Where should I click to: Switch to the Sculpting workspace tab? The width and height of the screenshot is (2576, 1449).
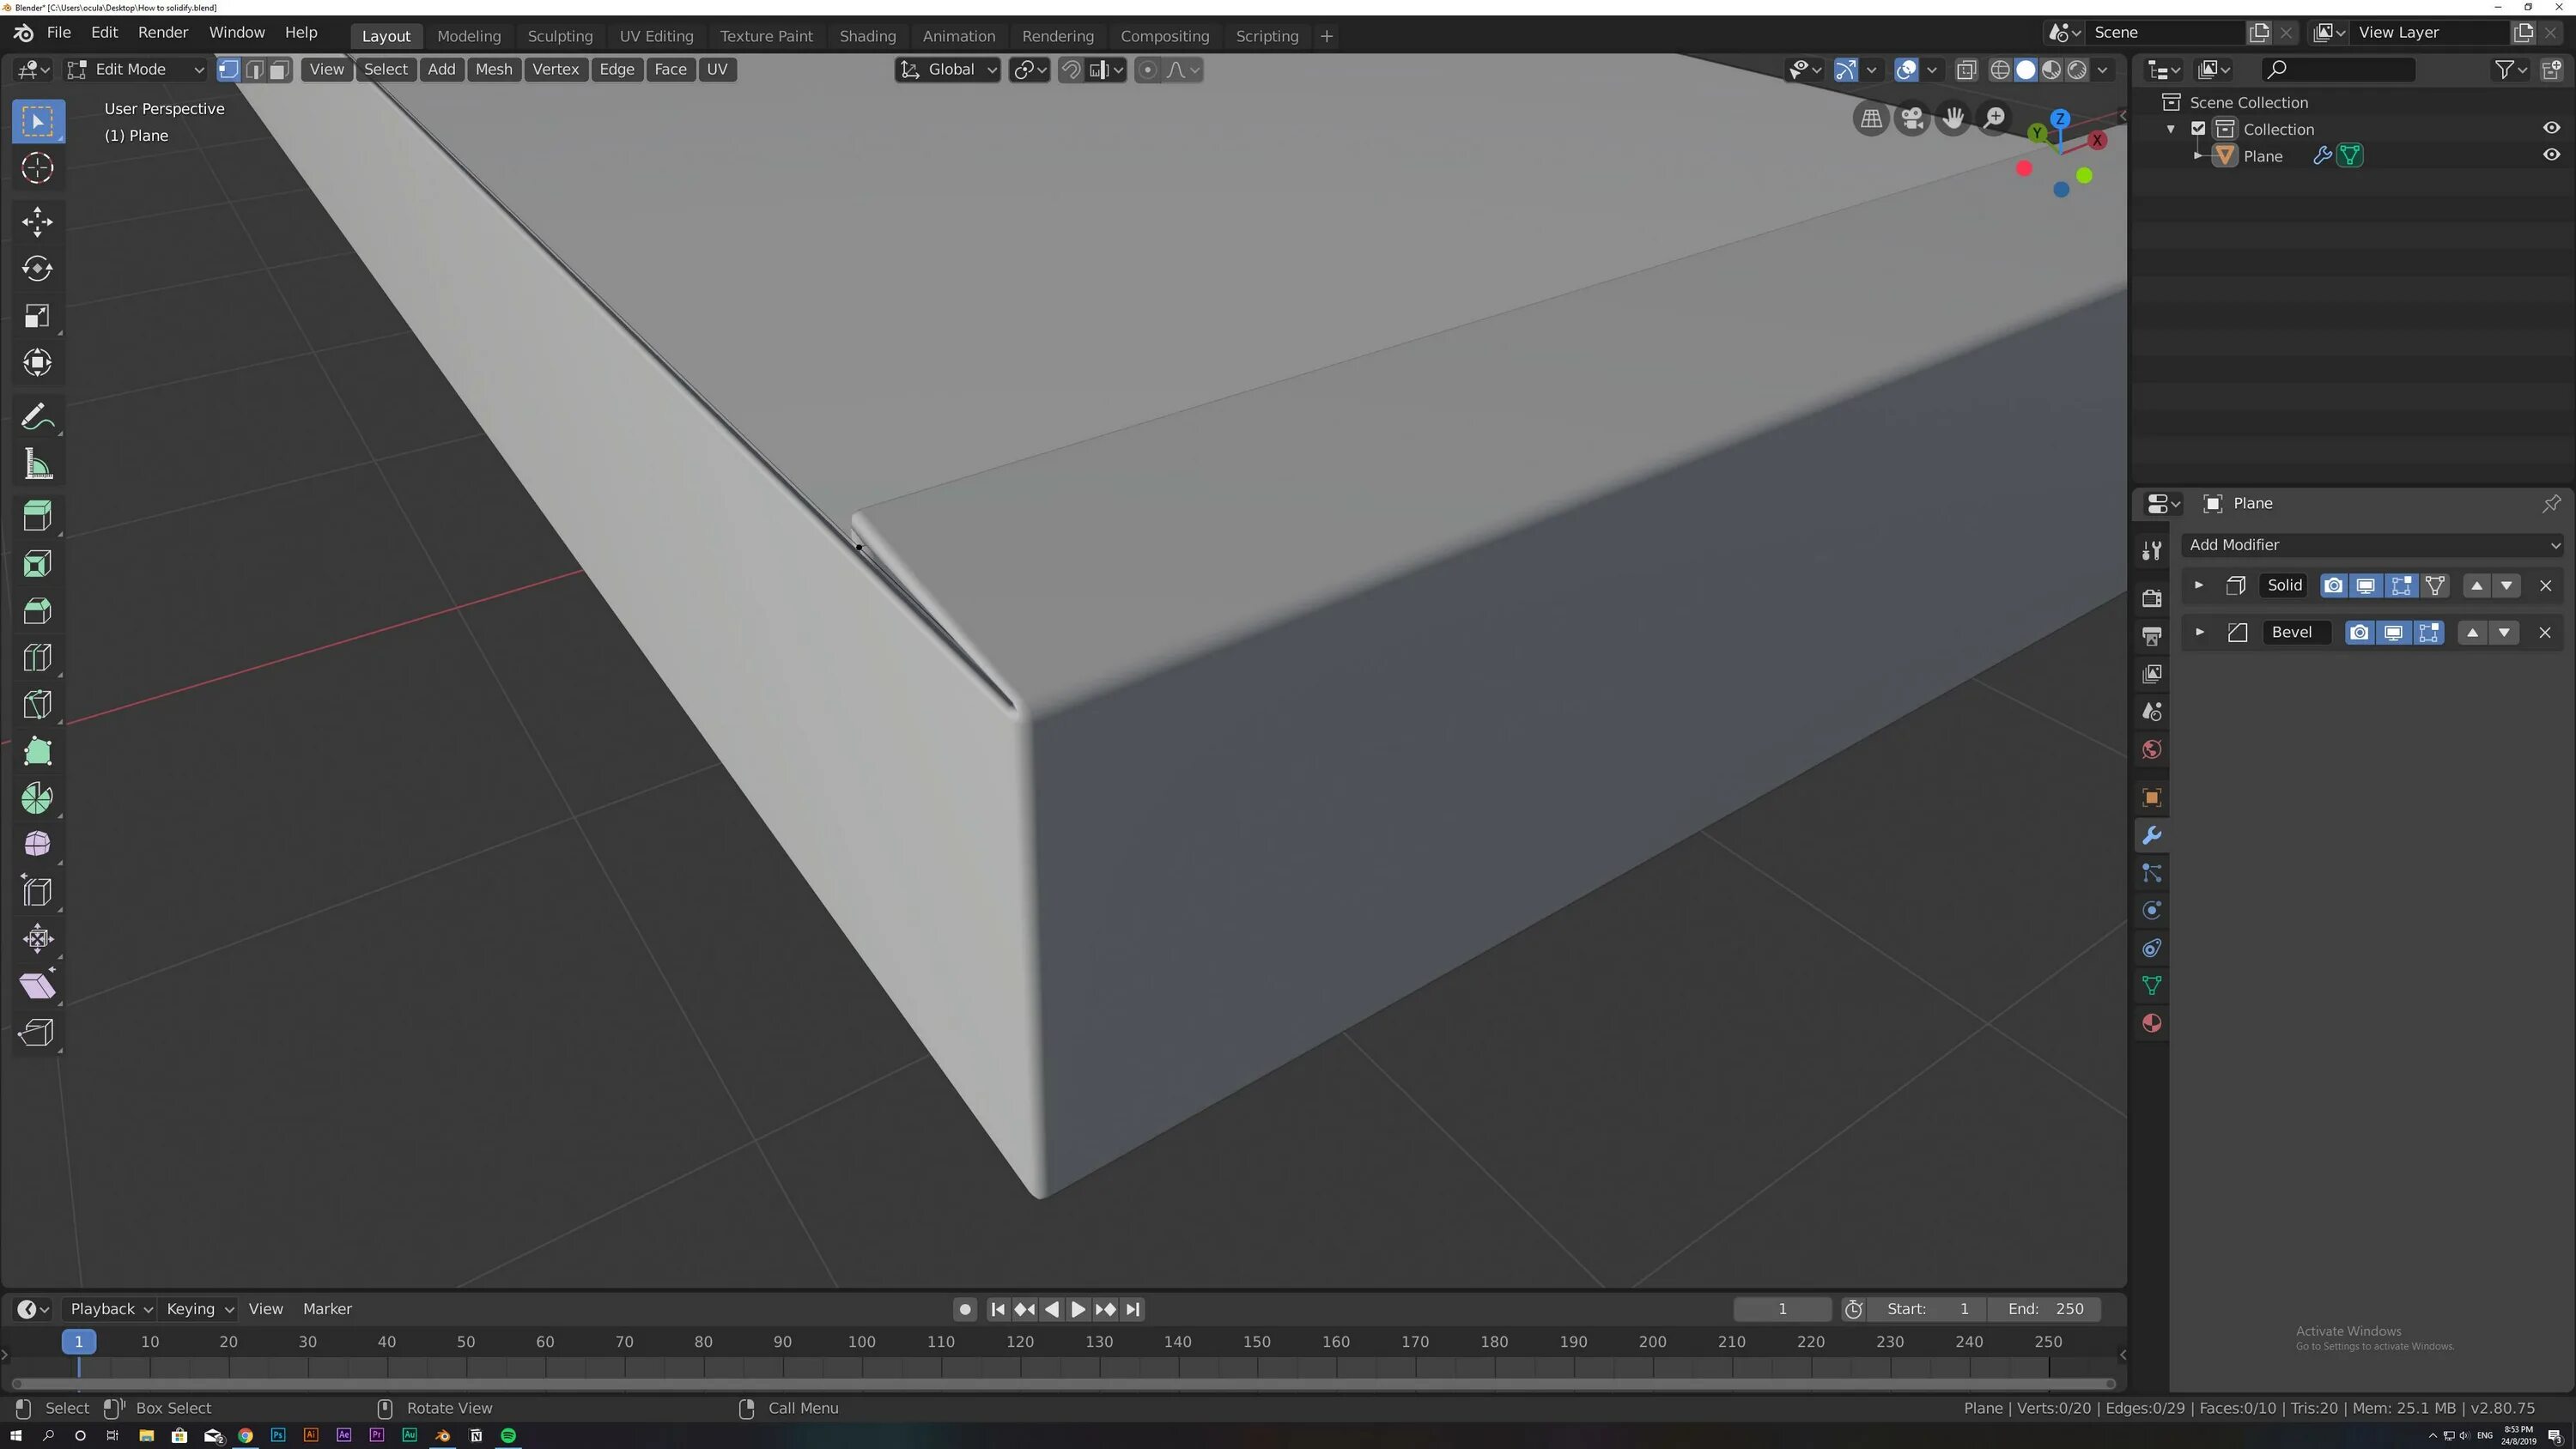click(x=560, y=36)
